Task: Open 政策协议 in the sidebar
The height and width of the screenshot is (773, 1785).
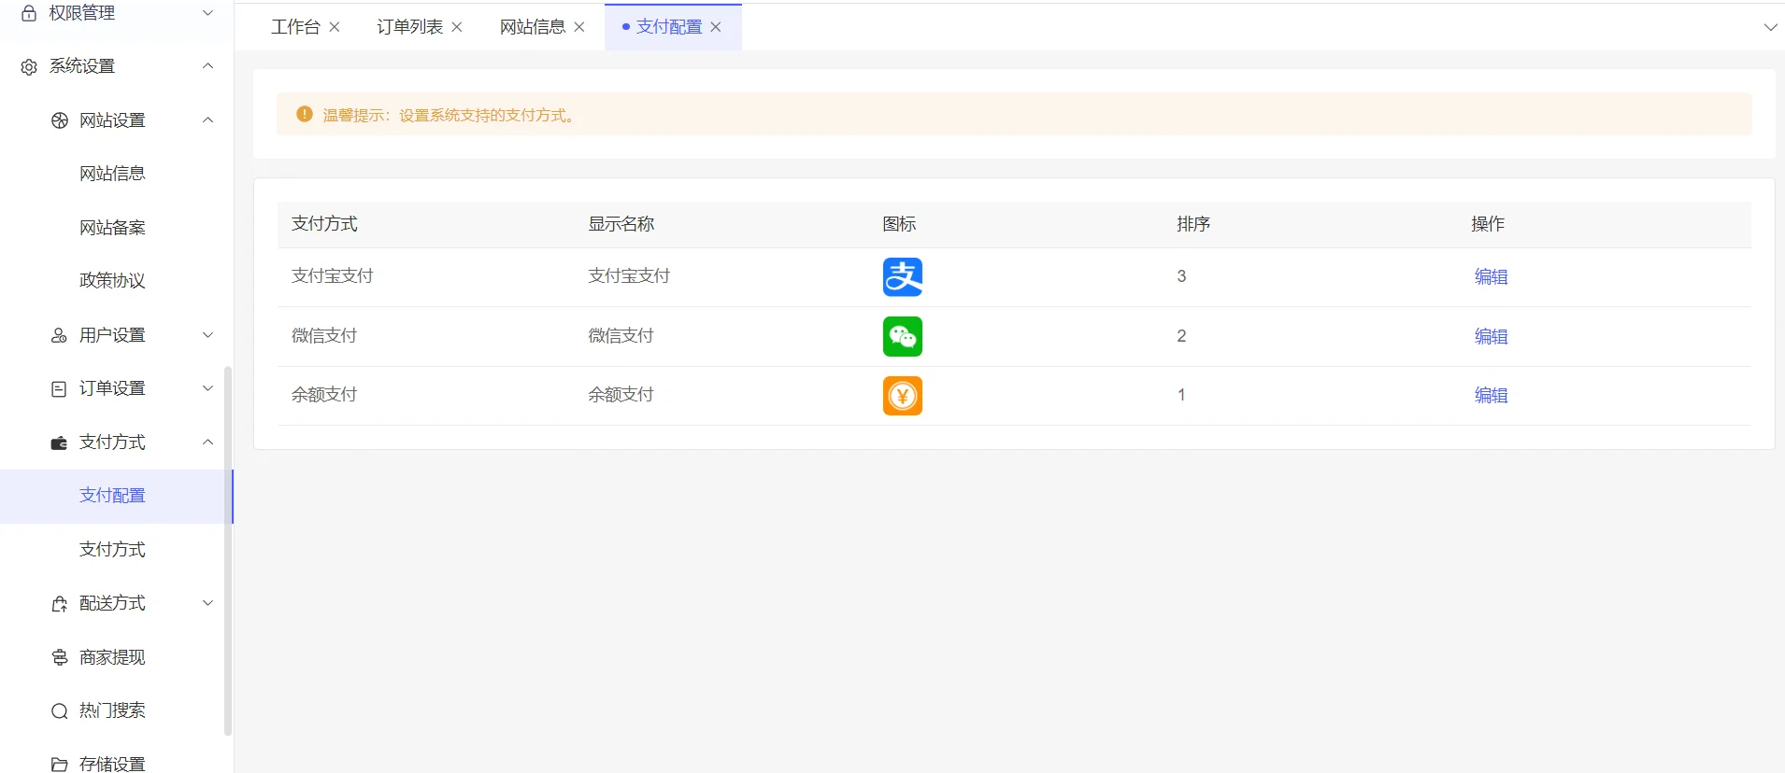Action: pyautogui.click(x=112, y=281)
